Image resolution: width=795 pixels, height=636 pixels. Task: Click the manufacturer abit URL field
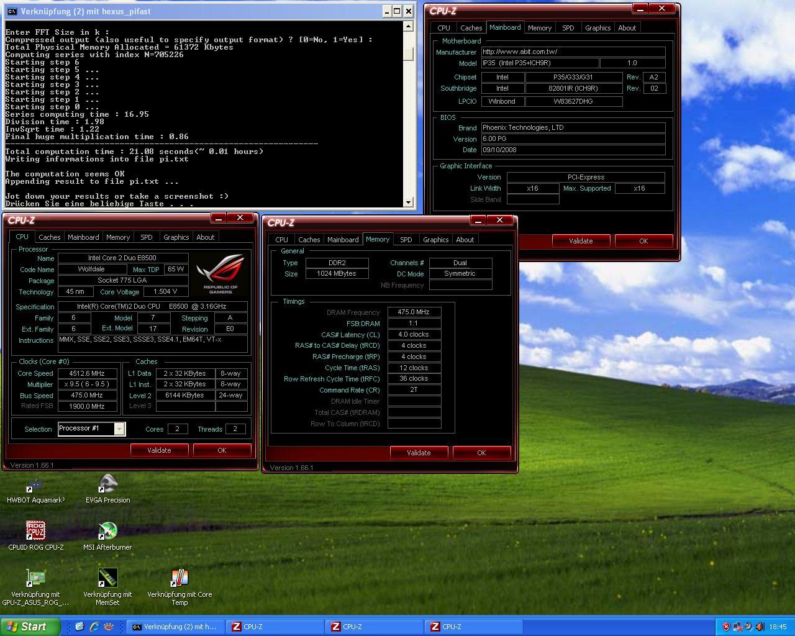pyautogui.click(x=573, y=52)
